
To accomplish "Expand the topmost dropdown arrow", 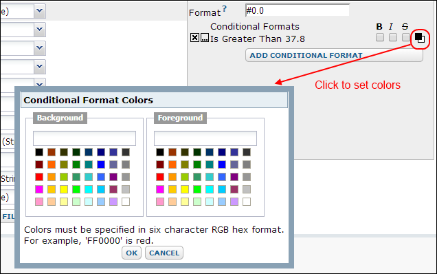I will click(40, 11).
